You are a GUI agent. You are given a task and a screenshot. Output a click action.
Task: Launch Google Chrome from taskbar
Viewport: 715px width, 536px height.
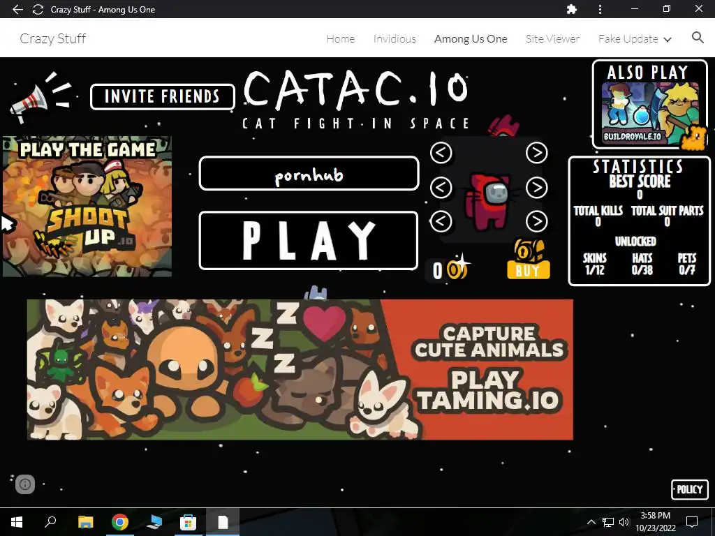120,522
